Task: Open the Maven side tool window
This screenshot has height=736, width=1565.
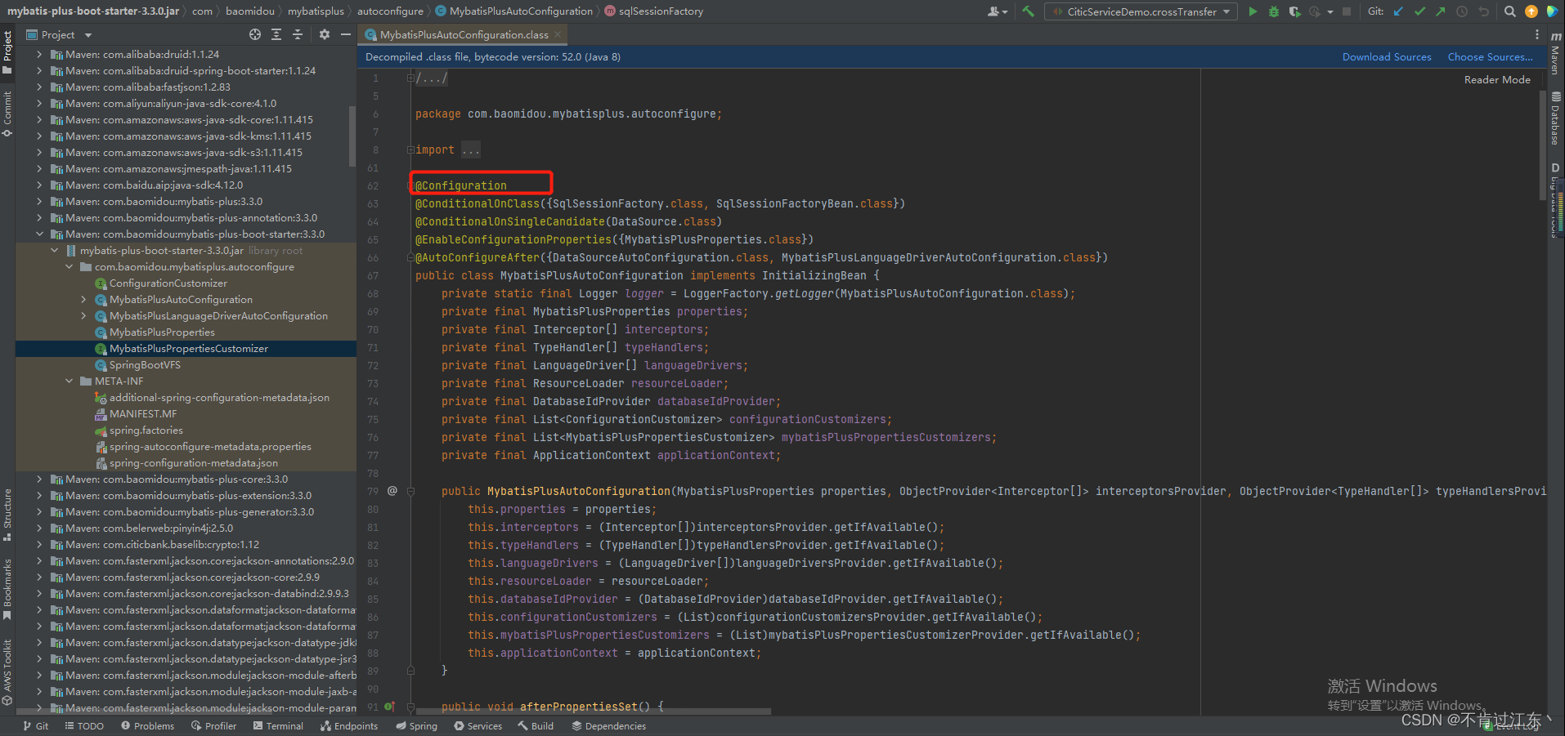Action: 1556,54
